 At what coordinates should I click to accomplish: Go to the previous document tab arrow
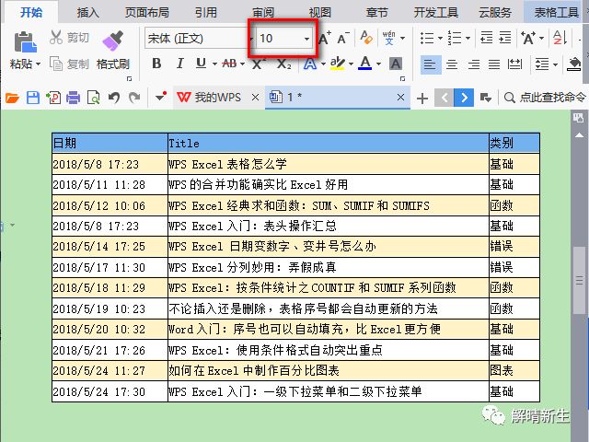click(x=445, y=98)
